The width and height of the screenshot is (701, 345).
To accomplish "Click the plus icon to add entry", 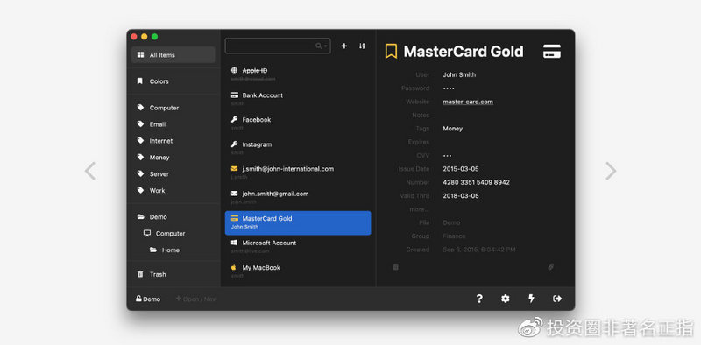I will coord(343,46).
